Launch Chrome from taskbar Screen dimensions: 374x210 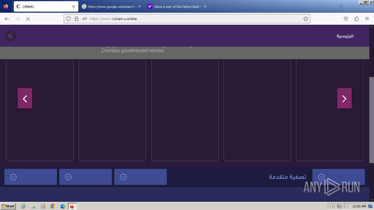coord(53,206)
